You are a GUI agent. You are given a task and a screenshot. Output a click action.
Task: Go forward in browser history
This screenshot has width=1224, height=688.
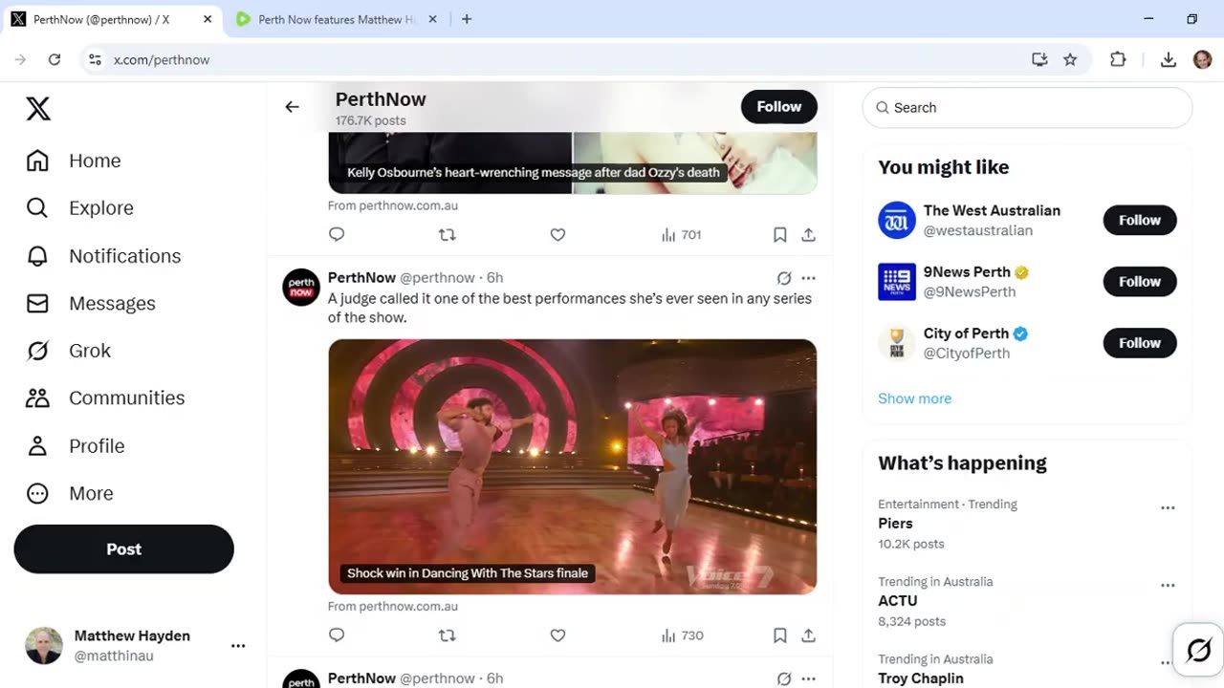[21, 59]
